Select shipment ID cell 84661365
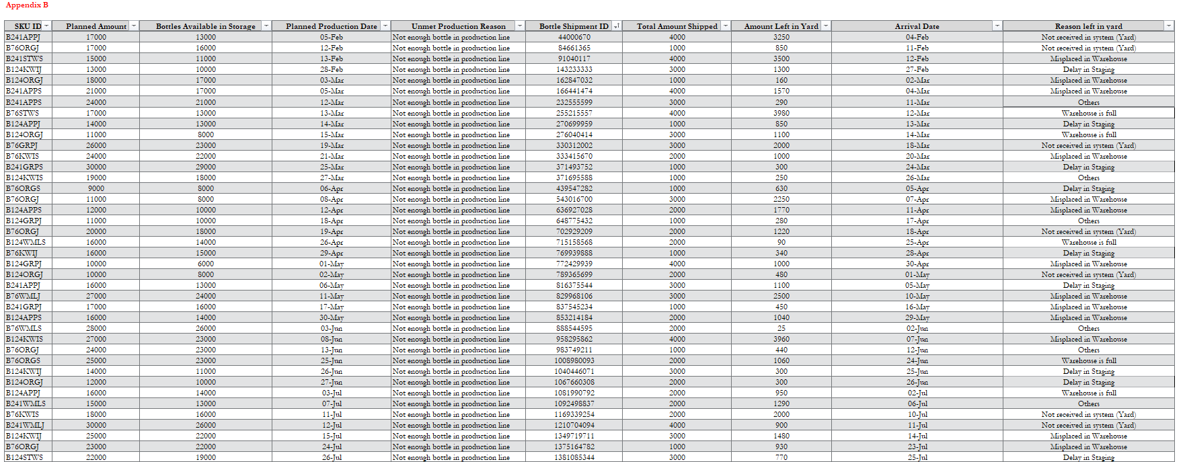1185x462 pixels. (574, 48)
